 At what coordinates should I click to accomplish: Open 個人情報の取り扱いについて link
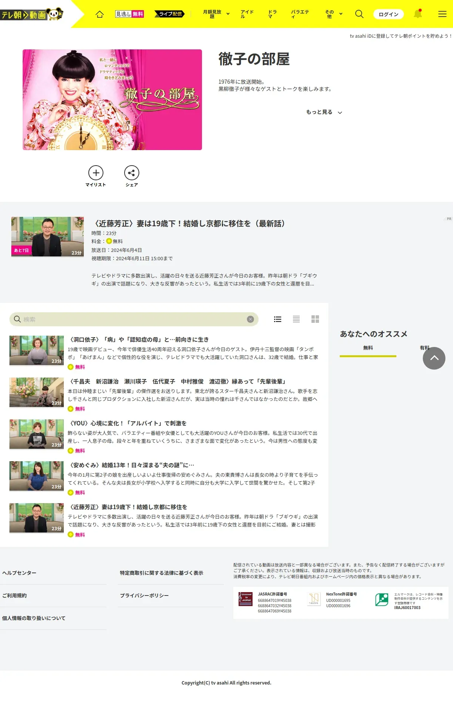34,618
